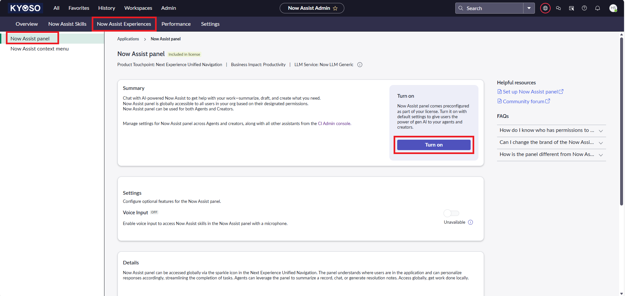Toggle the Voice Input switch

point(451,213)
